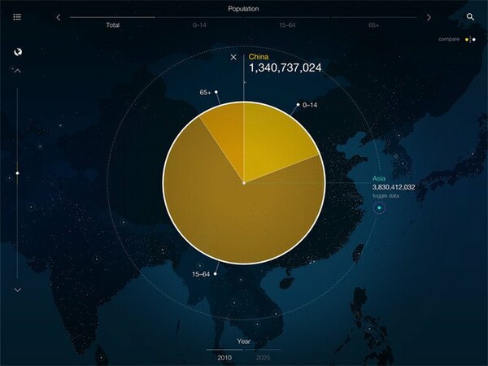Select year 2010

pyautogui.click(x=224, y=358)
